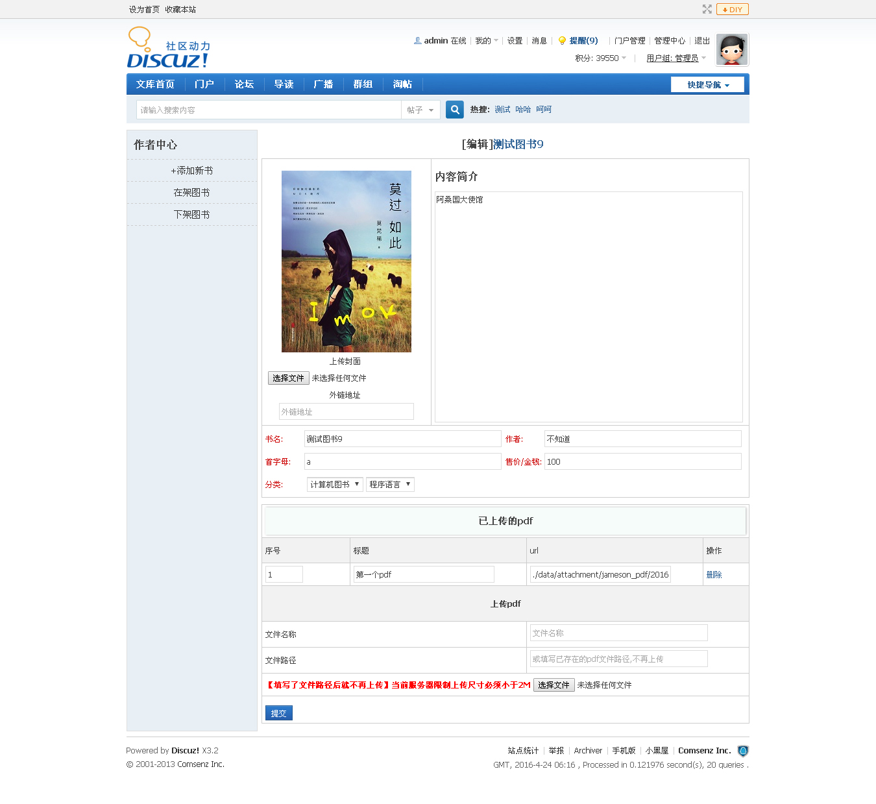This screenshot has width=876, height=804.
Task: Open the 导读 nav item
Action: [284, 84]
